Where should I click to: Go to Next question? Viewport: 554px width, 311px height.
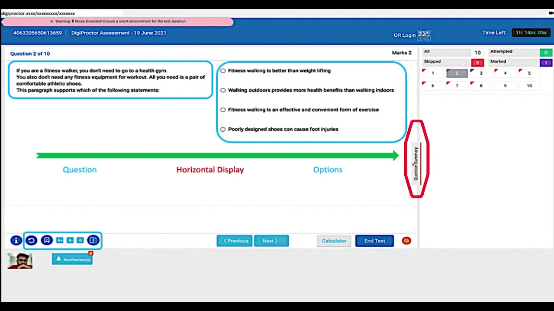271,241
